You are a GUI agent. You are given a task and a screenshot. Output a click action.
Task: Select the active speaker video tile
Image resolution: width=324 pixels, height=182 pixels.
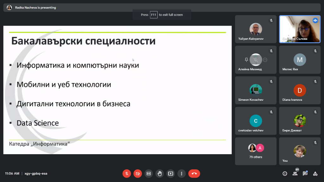pyautogui.click(x=300, y=29)
